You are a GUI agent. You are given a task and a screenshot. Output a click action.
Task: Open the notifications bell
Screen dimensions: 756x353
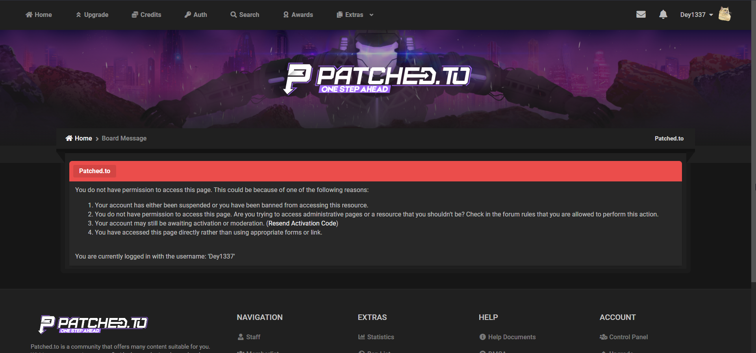tap(663, 15)
